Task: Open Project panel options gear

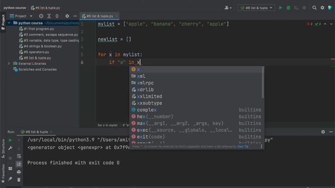Action: pyautogui.click(x=67, y=16)
